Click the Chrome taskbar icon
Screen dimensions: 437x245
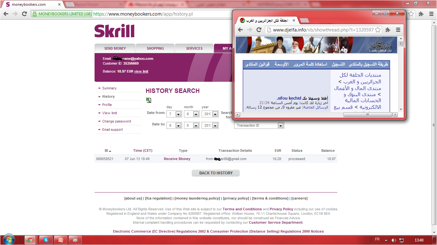click(x=30, y=240)
